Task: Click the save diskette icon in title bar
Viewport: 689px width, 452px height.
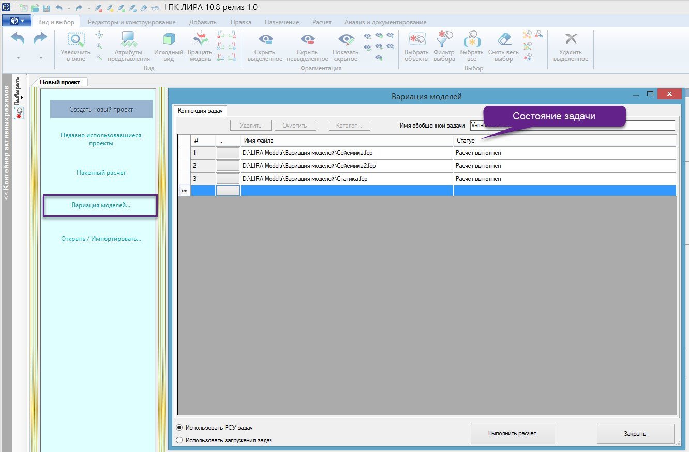Action: 47,8
